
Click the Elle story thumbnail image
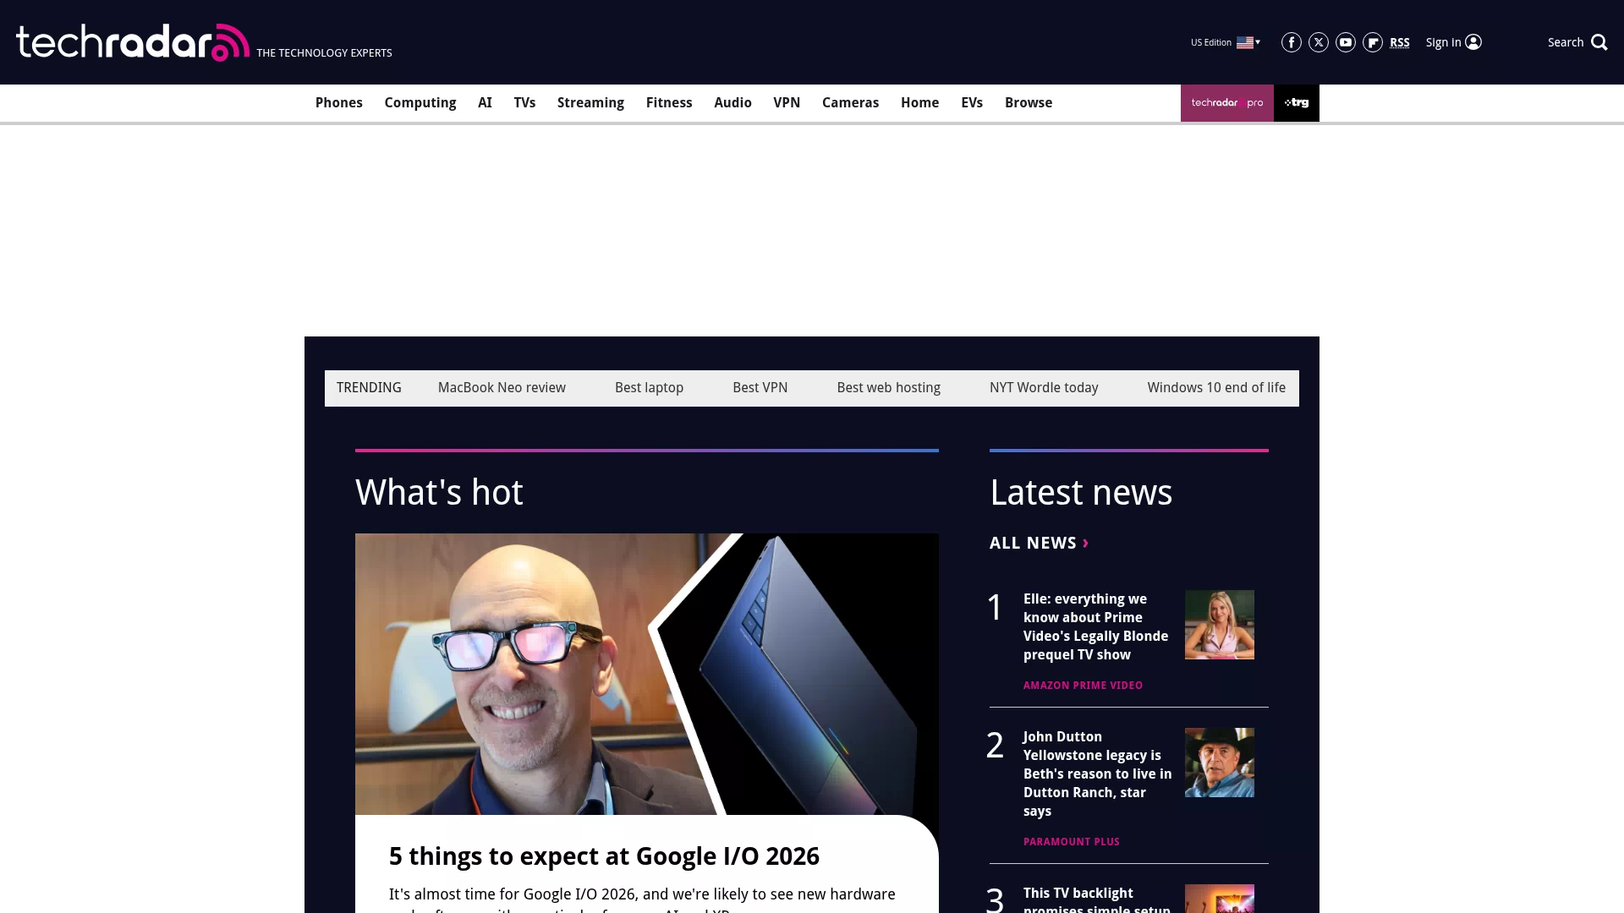tap(1219, 625)
